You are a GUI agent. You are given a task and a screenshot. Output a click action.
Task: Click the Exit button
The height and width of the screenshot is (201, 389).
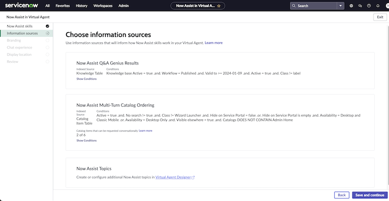[380, 17]
